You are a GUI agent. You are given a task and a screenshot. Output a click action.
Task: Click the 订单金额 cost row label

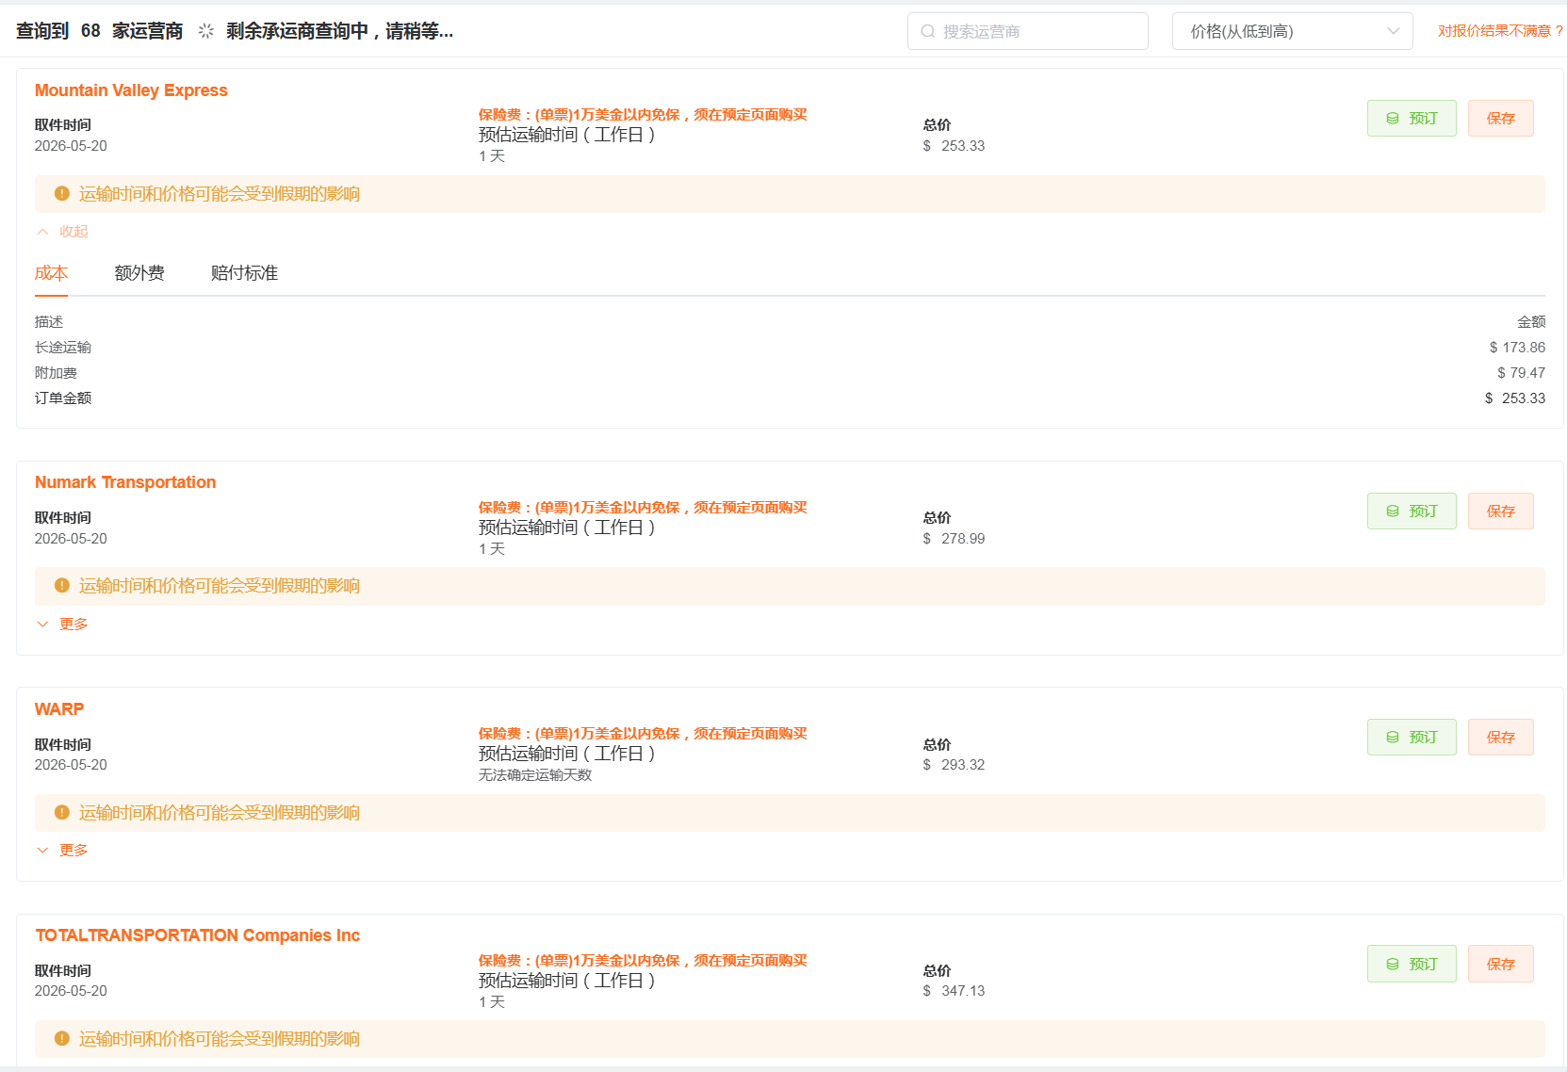click(63, 398)
